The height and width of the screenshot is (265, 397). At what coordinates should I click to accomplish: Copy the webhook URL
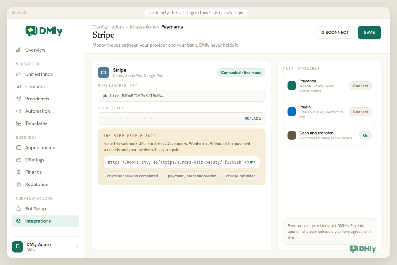250,162
